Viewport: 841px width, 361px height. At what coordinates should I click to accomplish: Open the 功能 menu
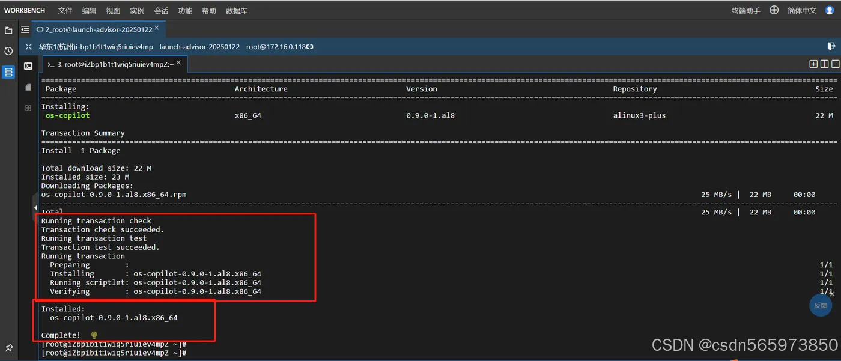coord(185,11)
